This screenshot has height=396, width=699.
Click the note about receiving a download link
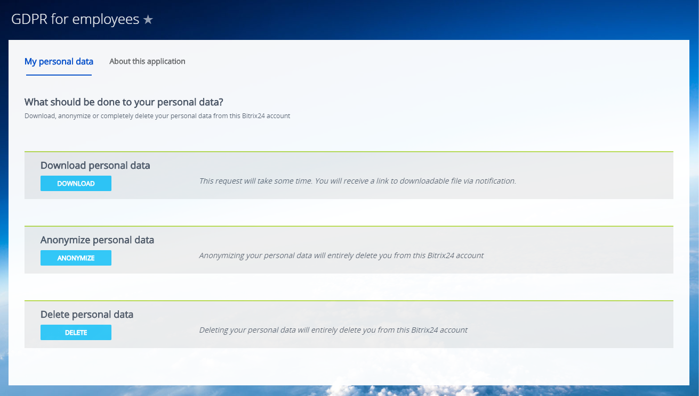pyautogui.click(x=357, y=181)
